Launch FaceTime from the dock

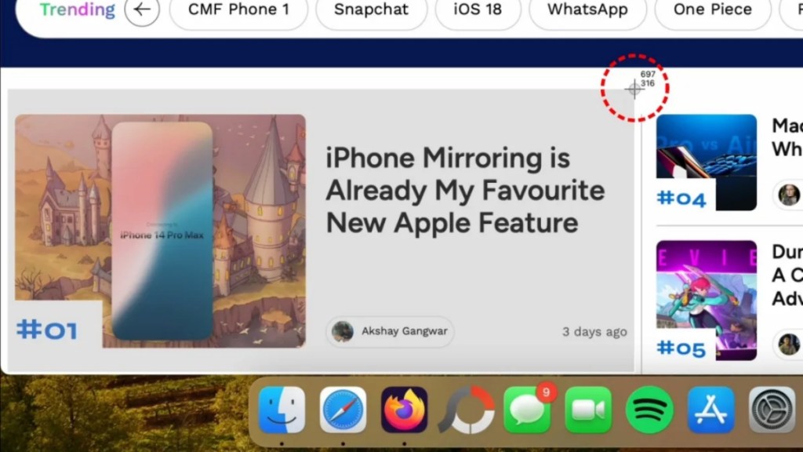[588, 410]
